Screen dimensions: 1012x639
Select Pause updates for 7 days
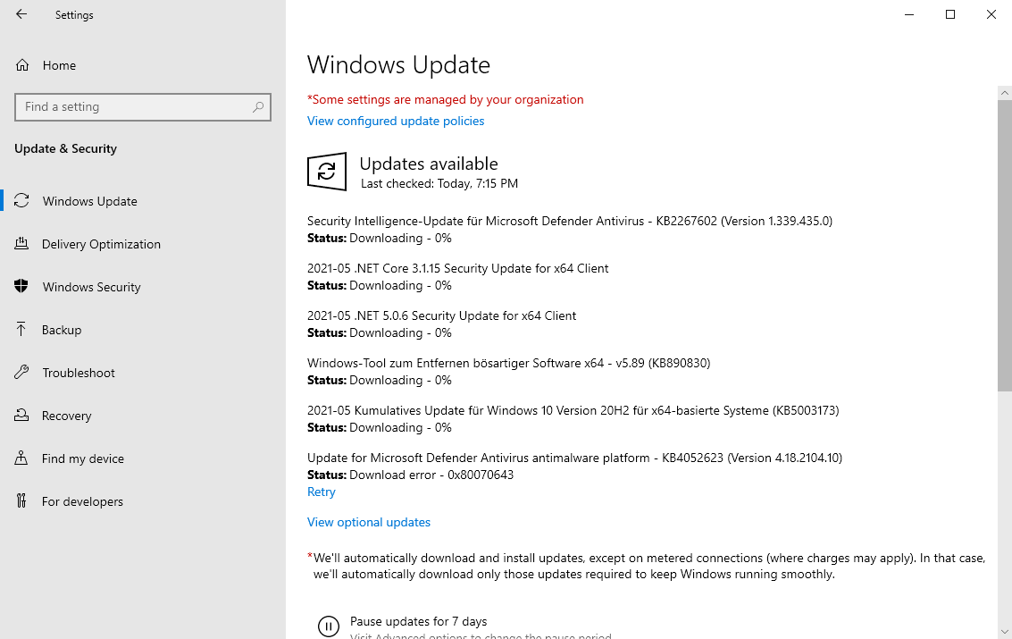(418, 622)
